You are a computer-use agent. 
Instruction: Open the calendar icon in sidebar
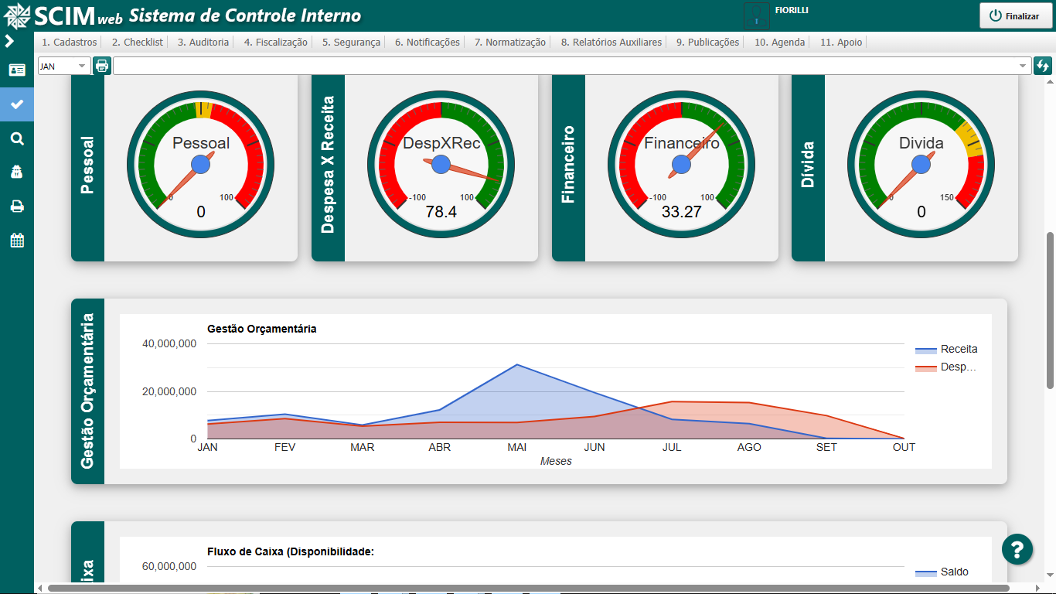17,240
